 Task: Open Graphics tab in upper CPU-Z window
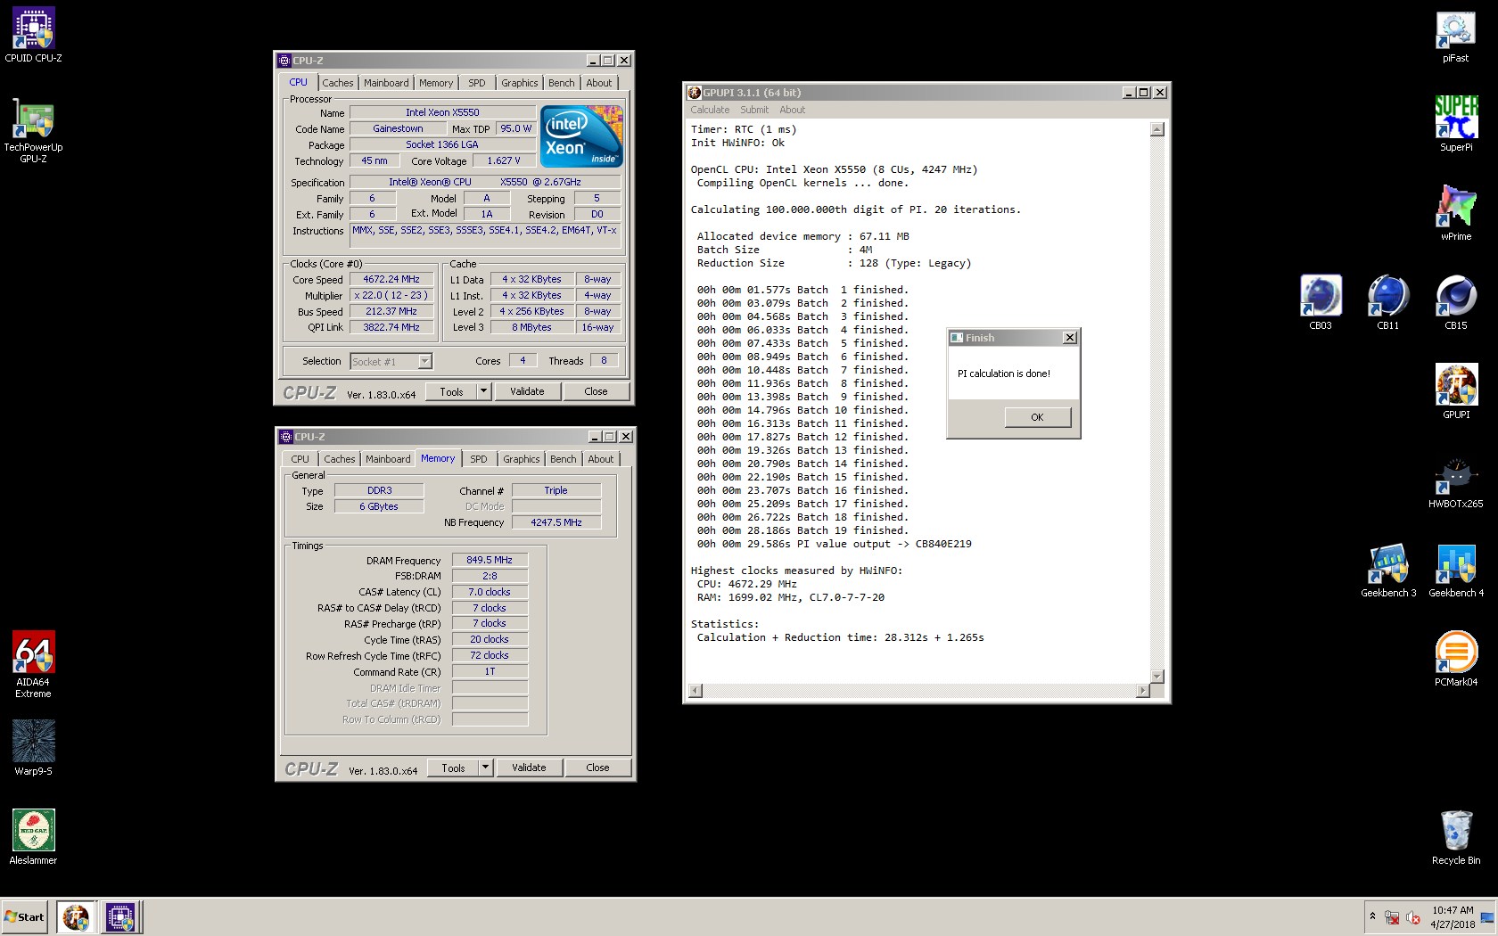point(519,83)
